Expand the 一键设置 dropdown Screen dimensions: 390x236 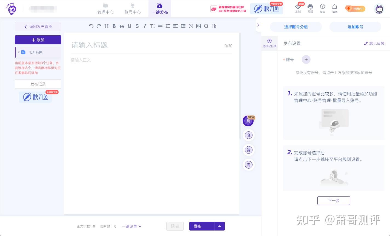tap(132, 226)
